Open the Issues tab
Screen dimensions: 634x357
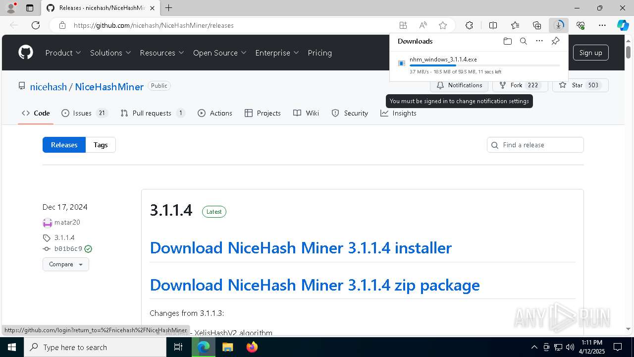84,113
